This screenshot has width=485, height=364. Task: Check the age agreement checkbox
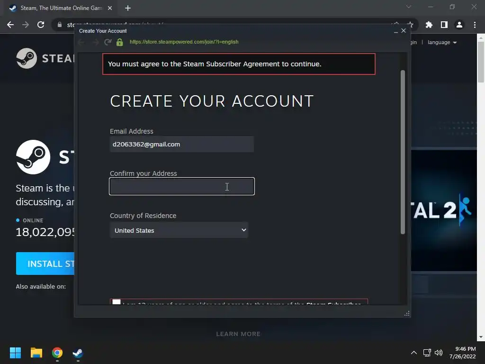tap(117, 302)
